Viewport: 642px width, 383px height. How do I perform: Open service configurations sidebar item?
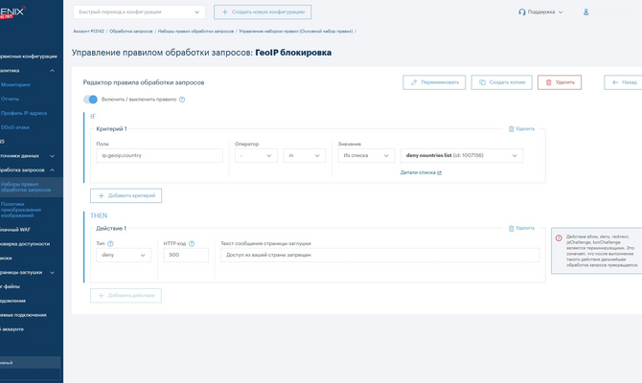29,56
